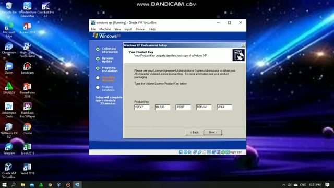Open Bandicam desktop icon
Image resolution: width=334 pixels, height=188 pixels.
(x=27, y=68)
